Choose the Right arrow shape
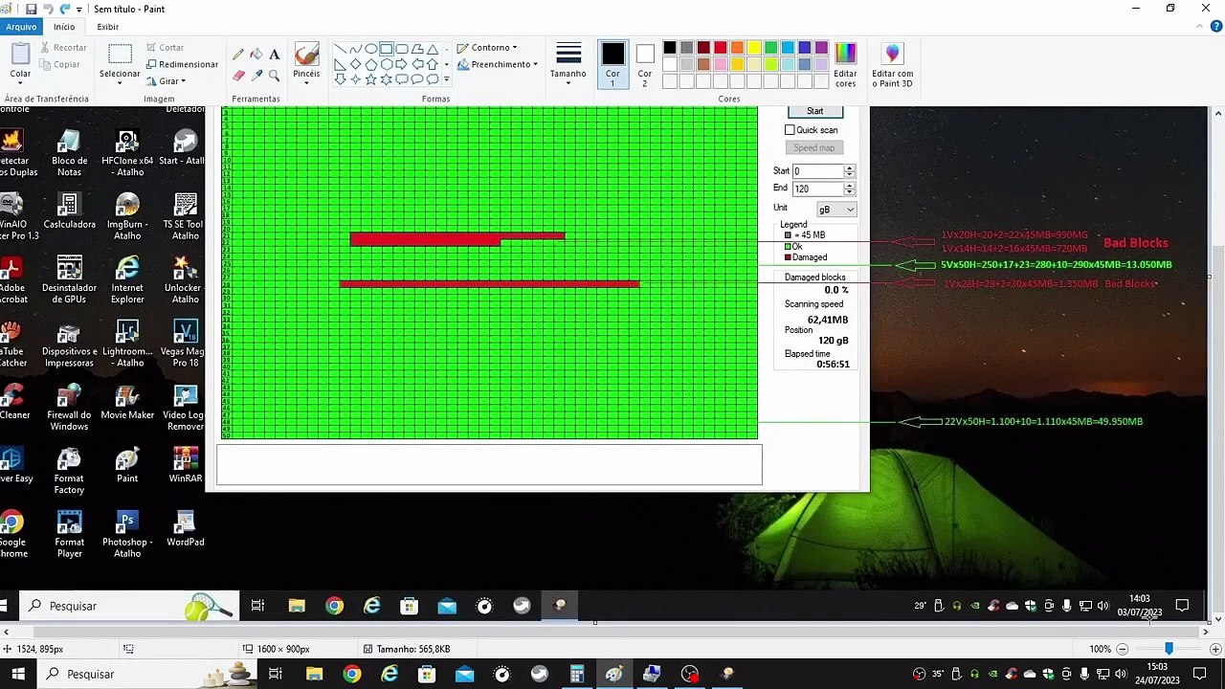Screen dimensions: 1225x689 [x=401, y=64]
